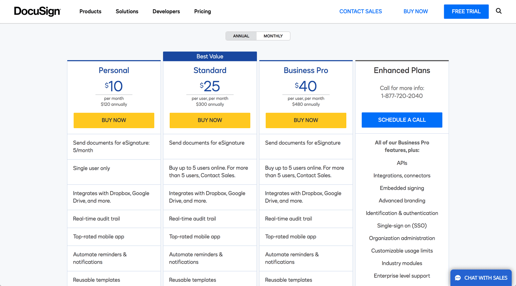Click '$480 annually' text

pyautogui.click(x=306, y=104)
